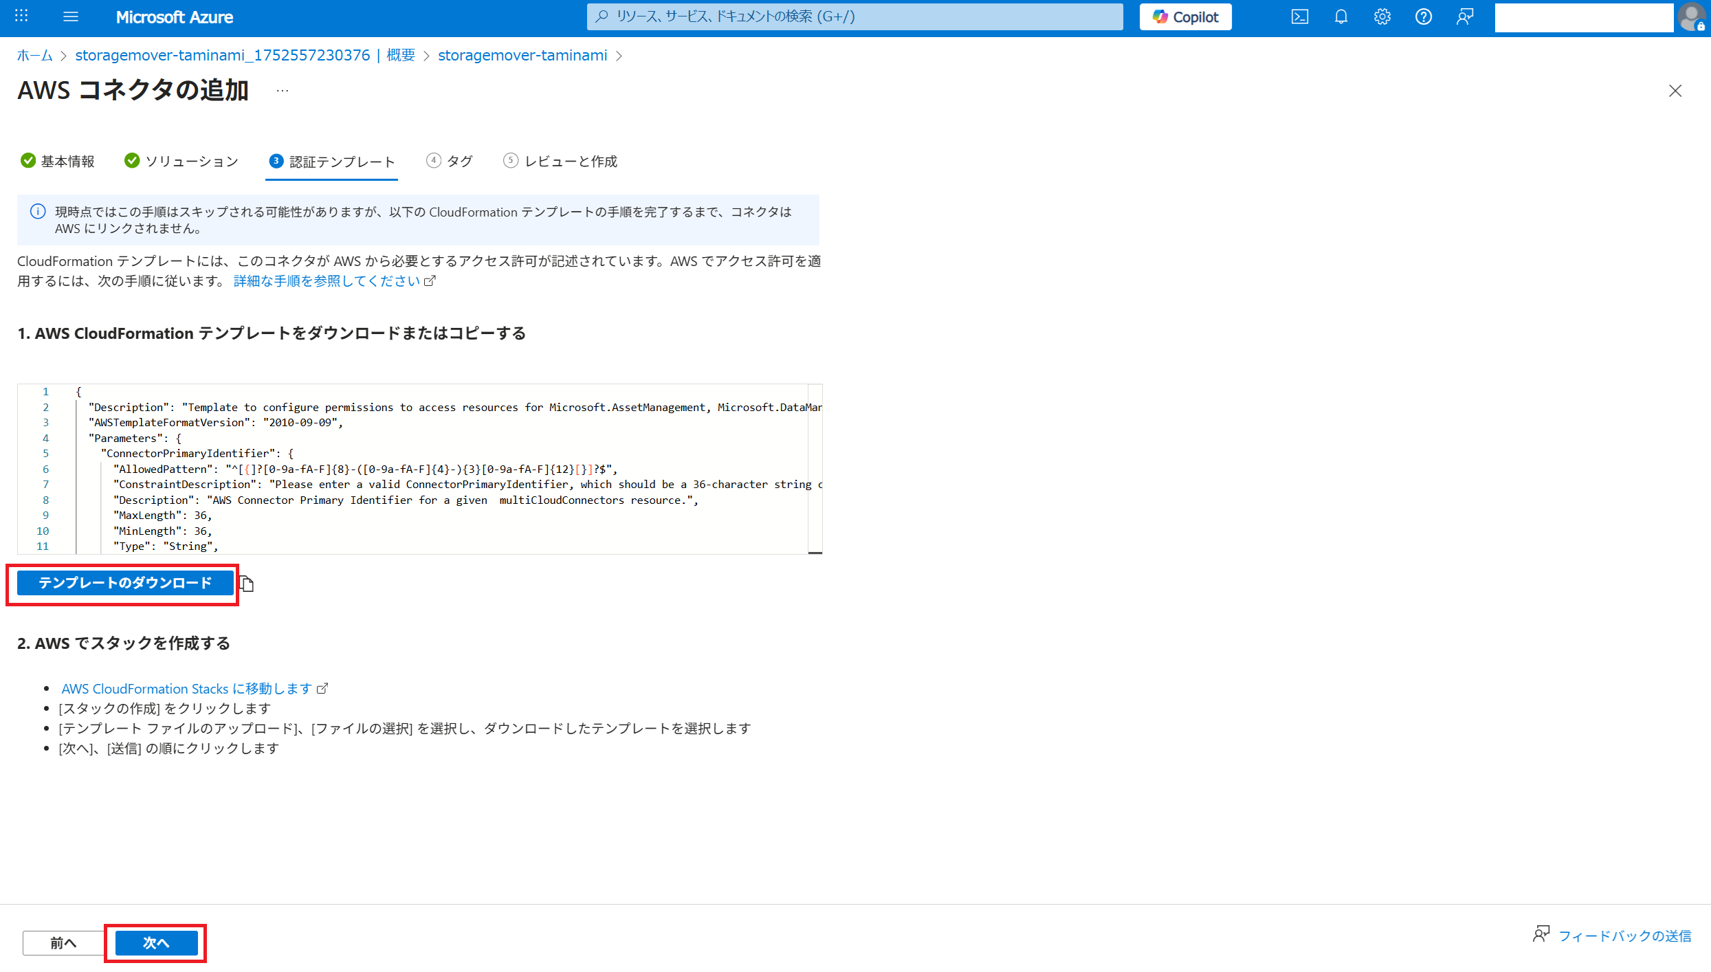The width and height of the screenshot is (1711, 972).
Task: Click the "MinLength": 36 line
Action: (163, 531)
